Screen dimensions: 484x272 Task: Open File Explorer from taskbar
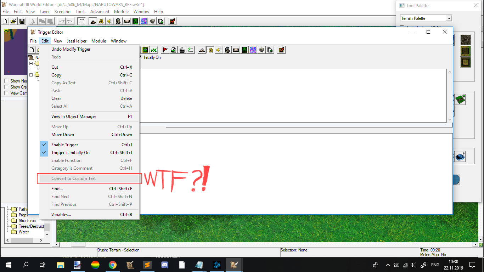[61, 265]
